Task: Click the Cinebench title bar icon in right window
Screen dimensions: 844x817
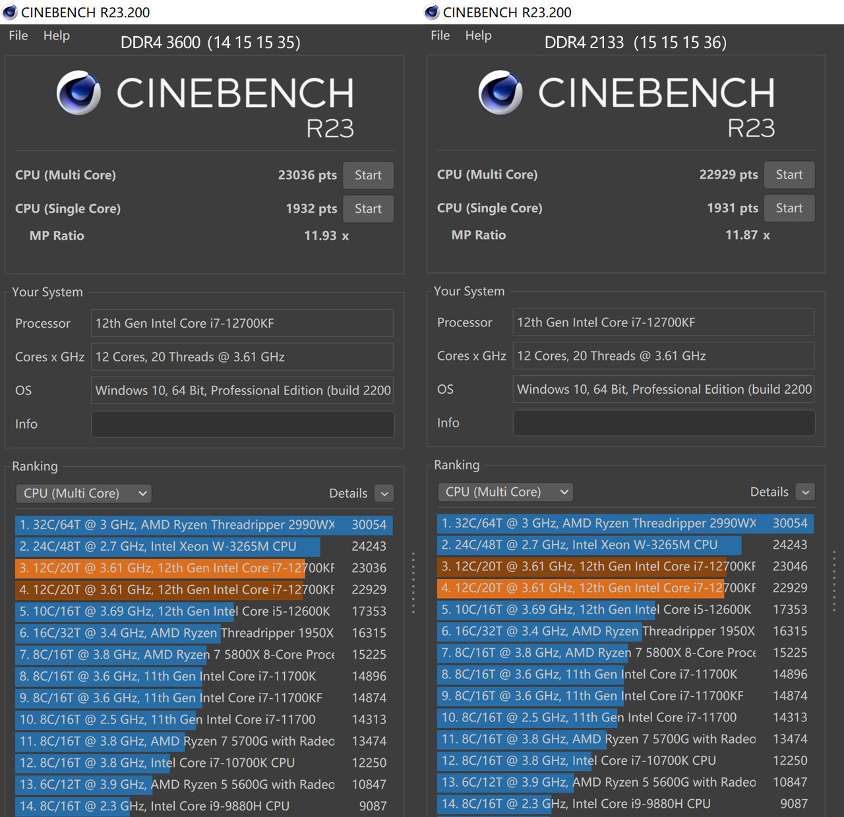Action: pyautogui.click(x=432, y=12)
